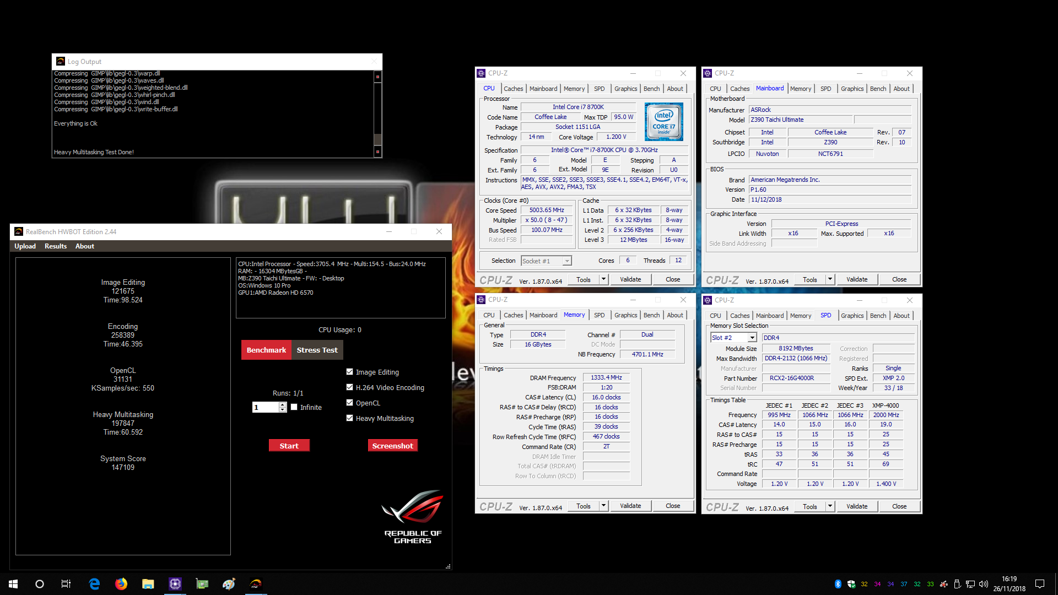
Task: Click the red Screenshot button
Action: pos(392,446)
